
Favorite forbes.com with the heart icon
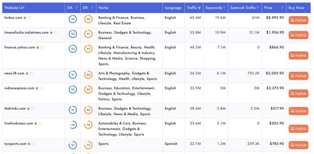point(29,18)
